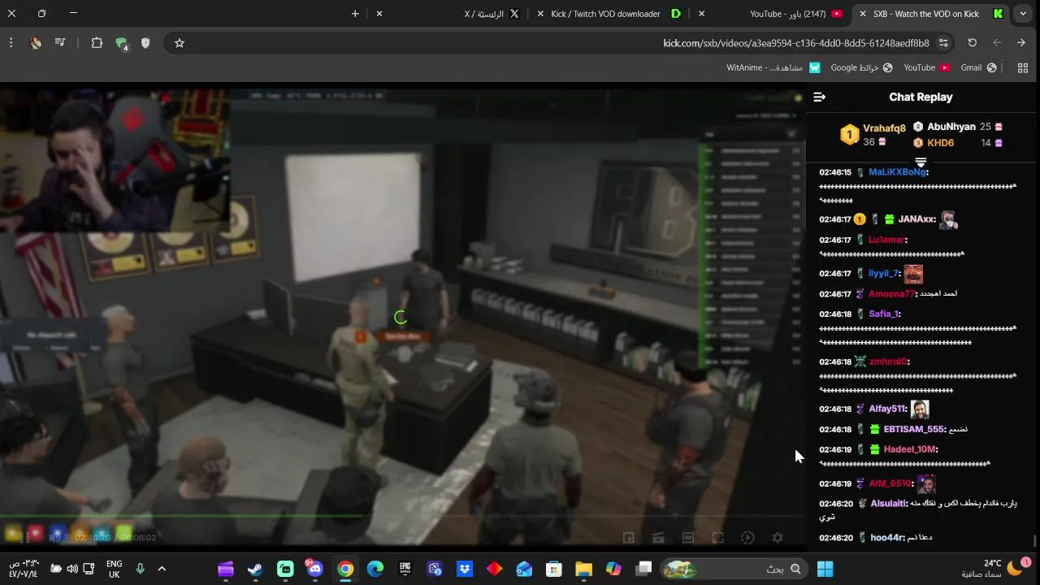This screenshot has width=1040, height=585.
Task: Click the address bar URL
Action: click(x=795, y=43)
